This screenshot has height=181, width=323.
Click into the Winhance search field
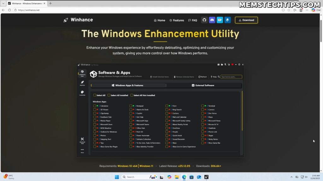[x=231, y=77]
